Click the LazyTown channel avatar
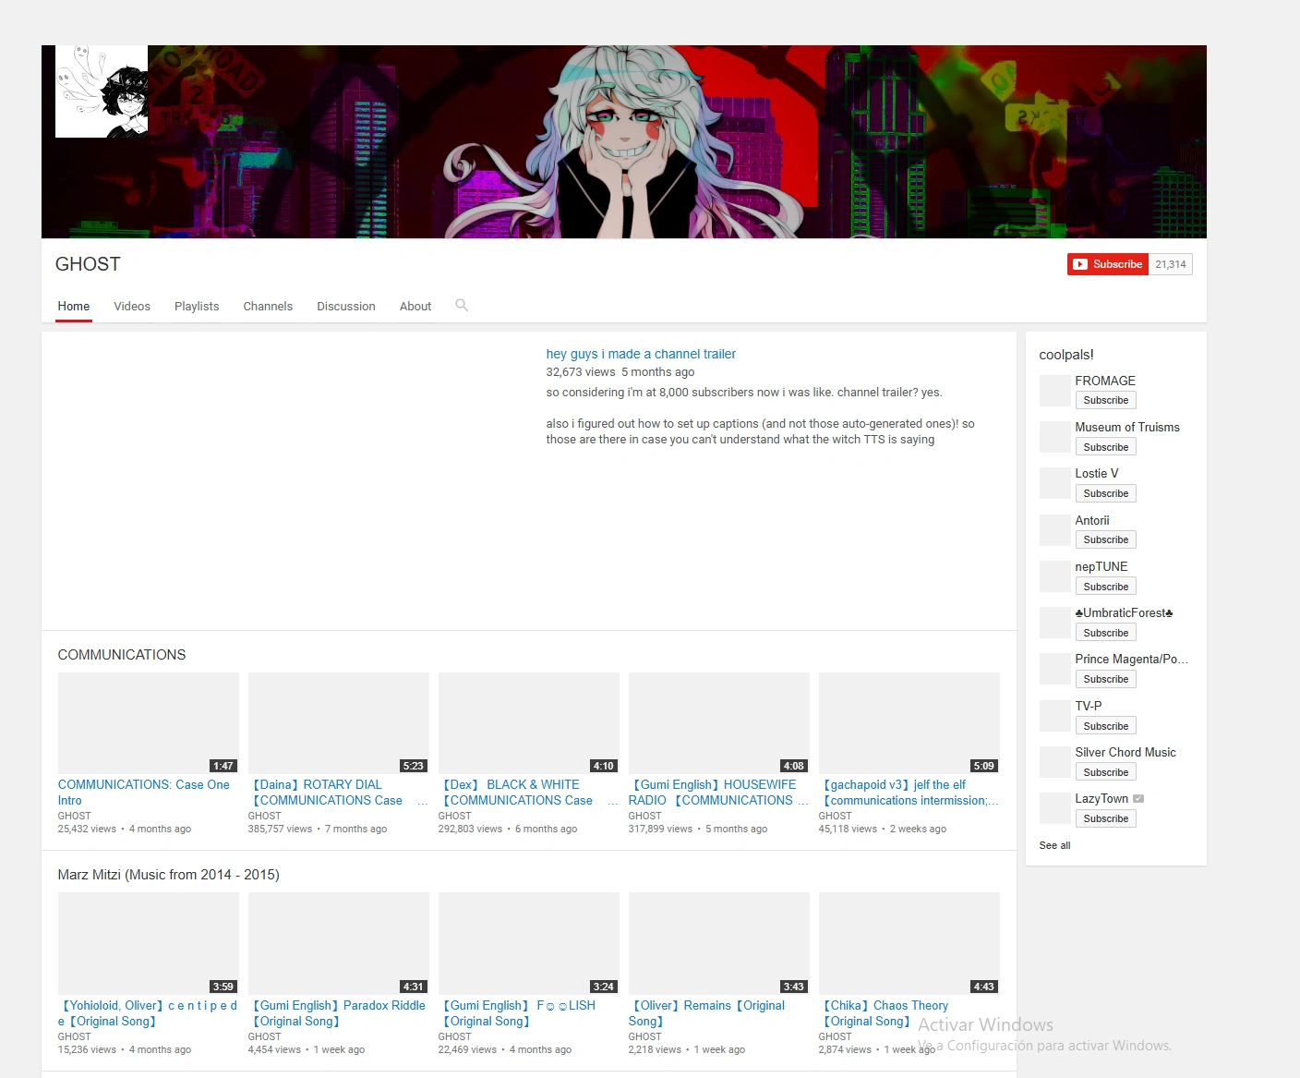 coord(1054,808)
